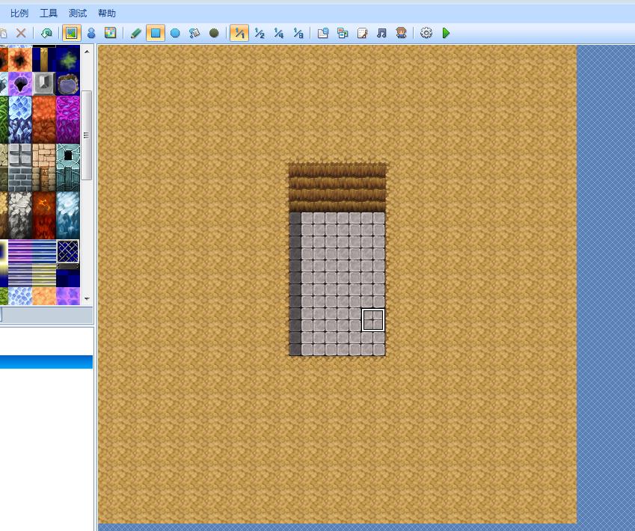The width and height of the screenshot is (635, 531).
Task: Click the tileset scrollbar down arrow
Action: click(87, 299)
